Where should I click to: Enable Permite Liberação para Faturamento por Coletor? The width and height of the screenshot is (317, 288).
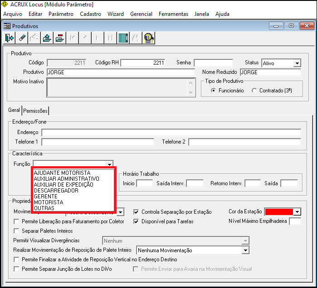tap(16, 221)
